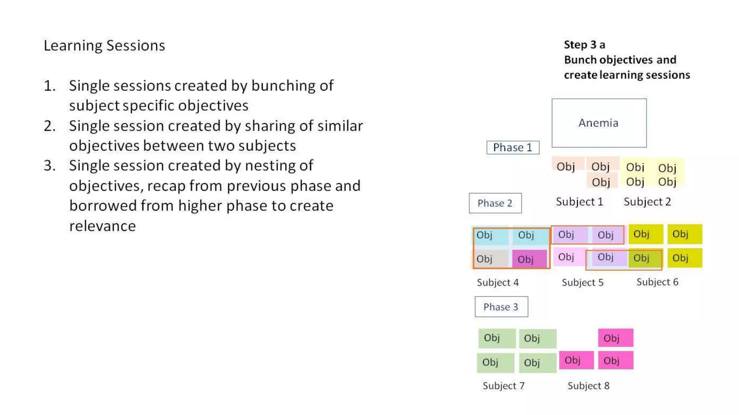Click the Anemia box
Image resolution: width=739 pixels, height=415 pixels.
click(599, 123)
